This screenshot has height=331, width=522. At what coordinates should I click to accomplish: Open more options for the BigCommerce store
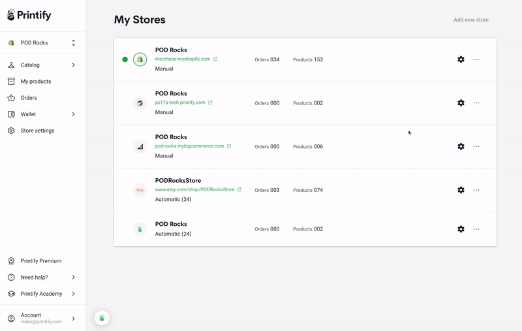pyautogui.click(x=476, y=146)
